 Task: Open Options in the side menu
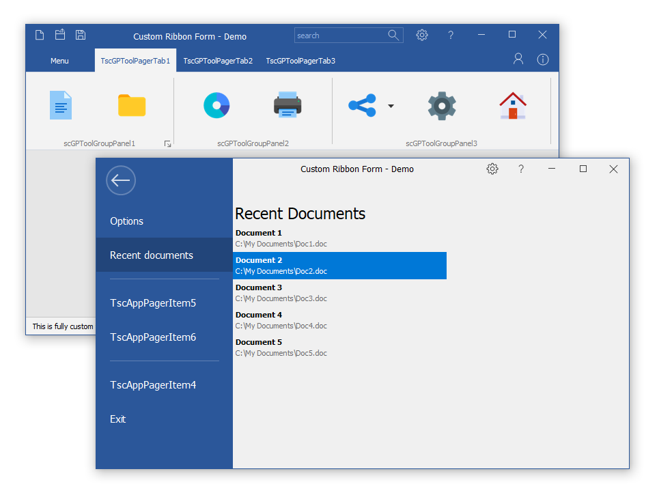[164, 221]
